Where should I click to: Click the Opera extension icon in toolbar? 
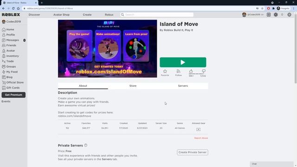268,8
